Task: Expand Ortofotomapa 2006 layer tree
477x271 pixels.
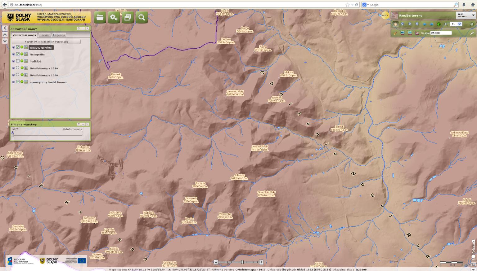Action: click(x=13, y=75)
